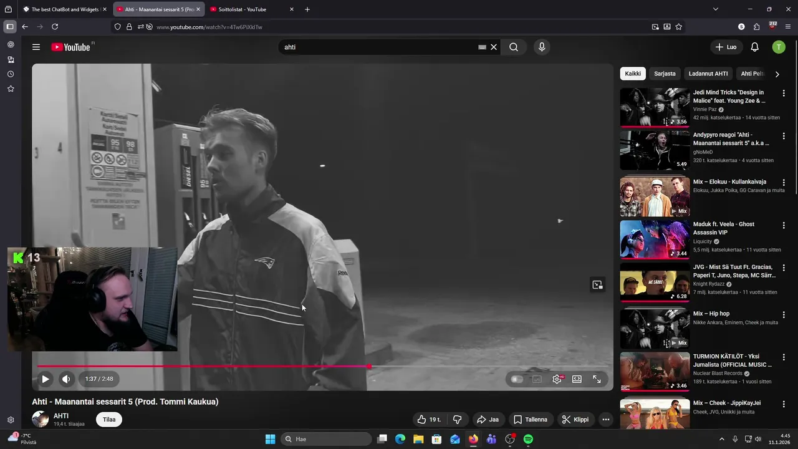This screenshot has width=798, height=449.
Task: Open sidebar settings gear at bottom left
Action: click(11, 420)
